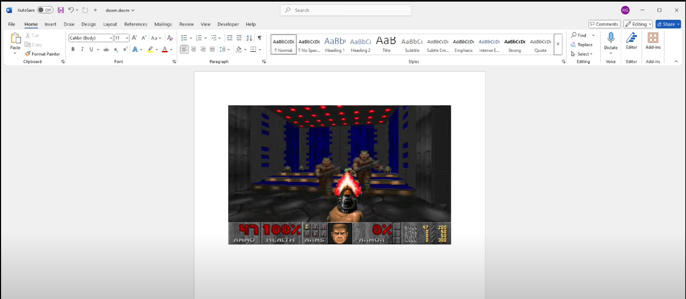Click the Save icon in title bar
This screenshot has width=686, height=299.
click(60, 10)
